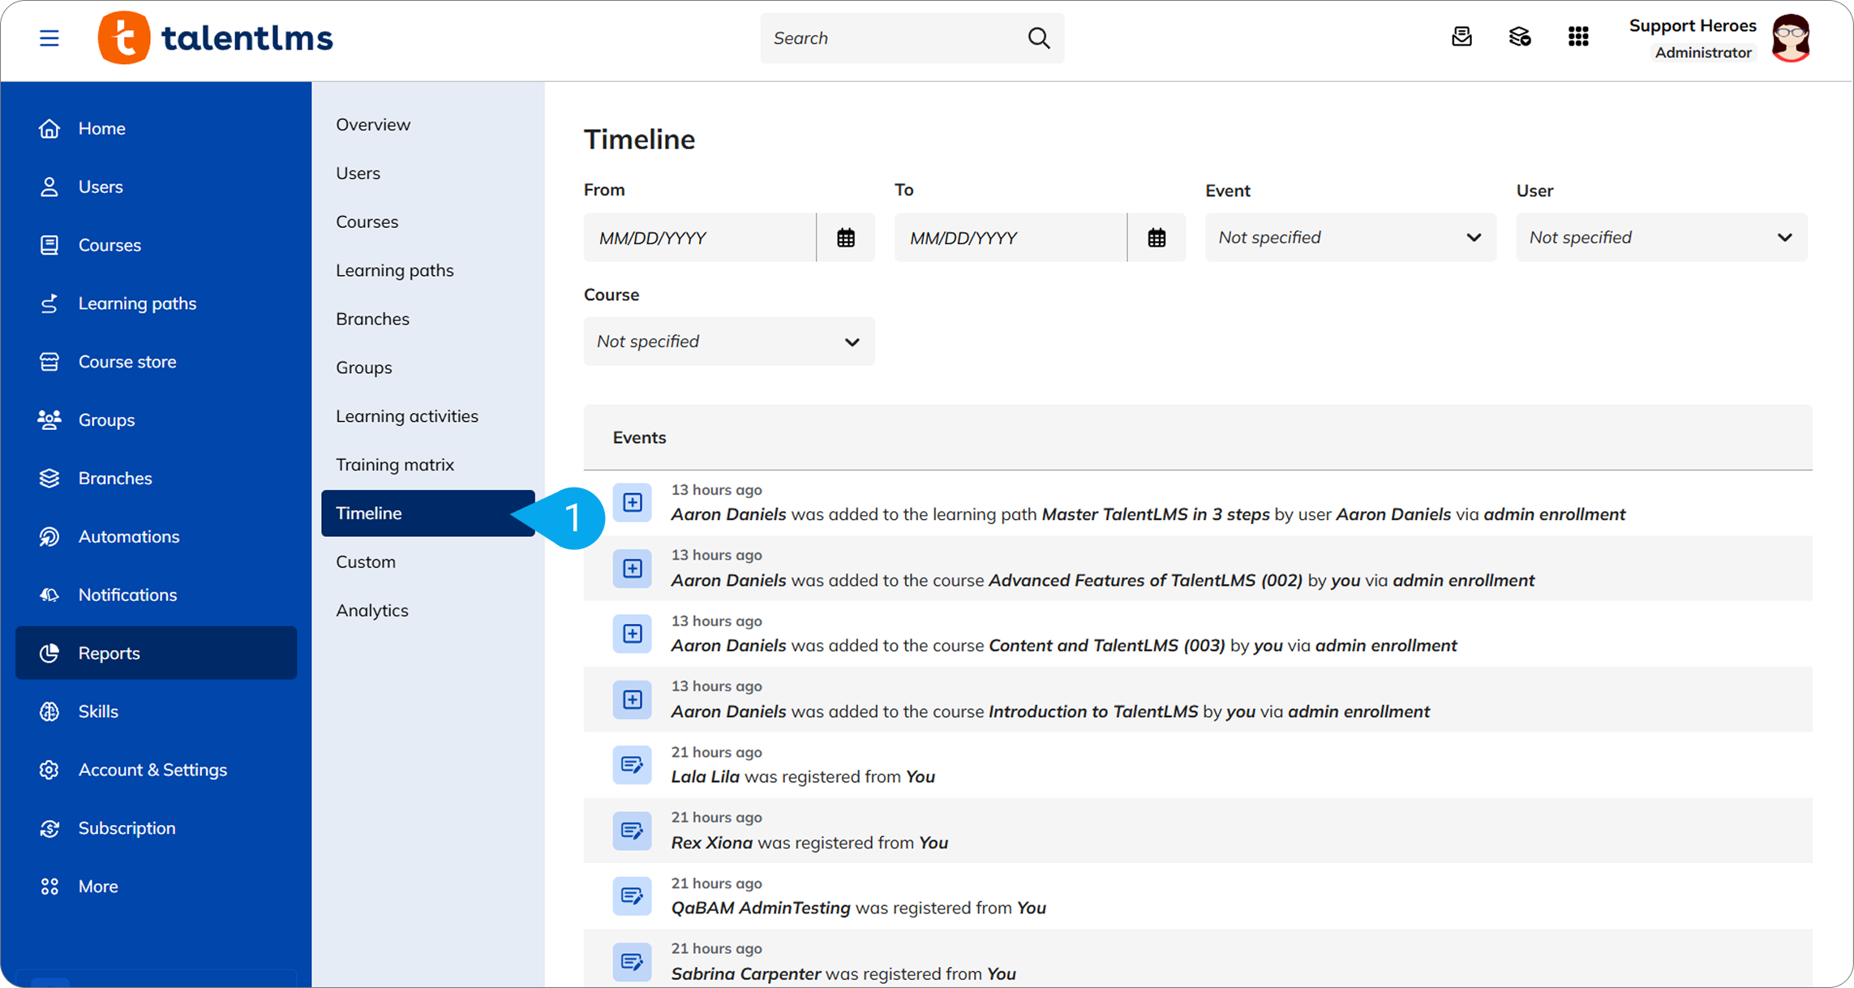Click the Support Heroes profile avatar
Image resolution: width=1854 pixels, height=988 pixels.
click(1791, 38)
